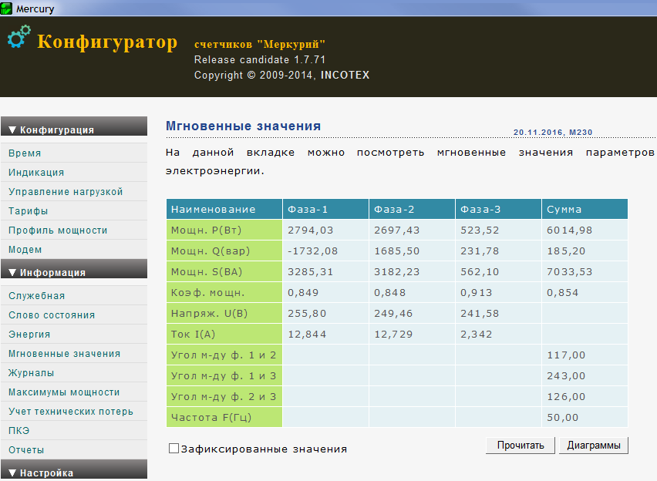Click angle value 243,00

point(585,376)
